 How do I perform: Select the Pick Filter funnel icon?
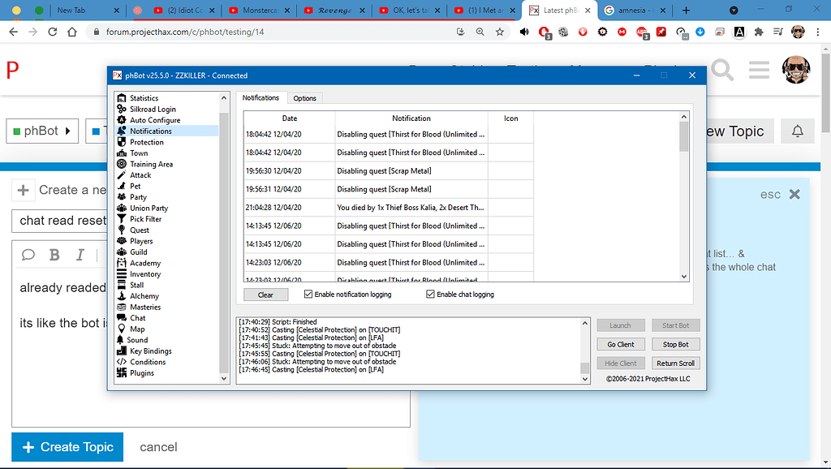(122, 219)
